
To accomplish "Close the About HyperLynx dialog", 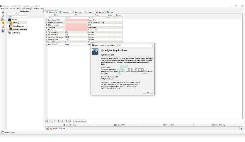I will click(x=153, y=45).
